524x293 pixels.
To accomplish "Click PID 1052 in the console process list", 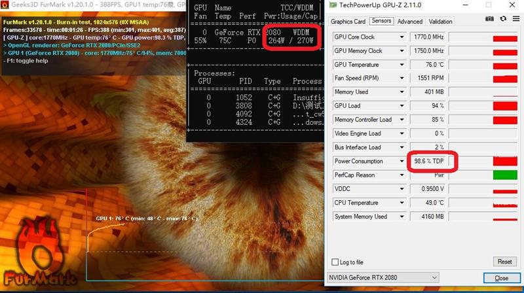I will coord(244,97).
